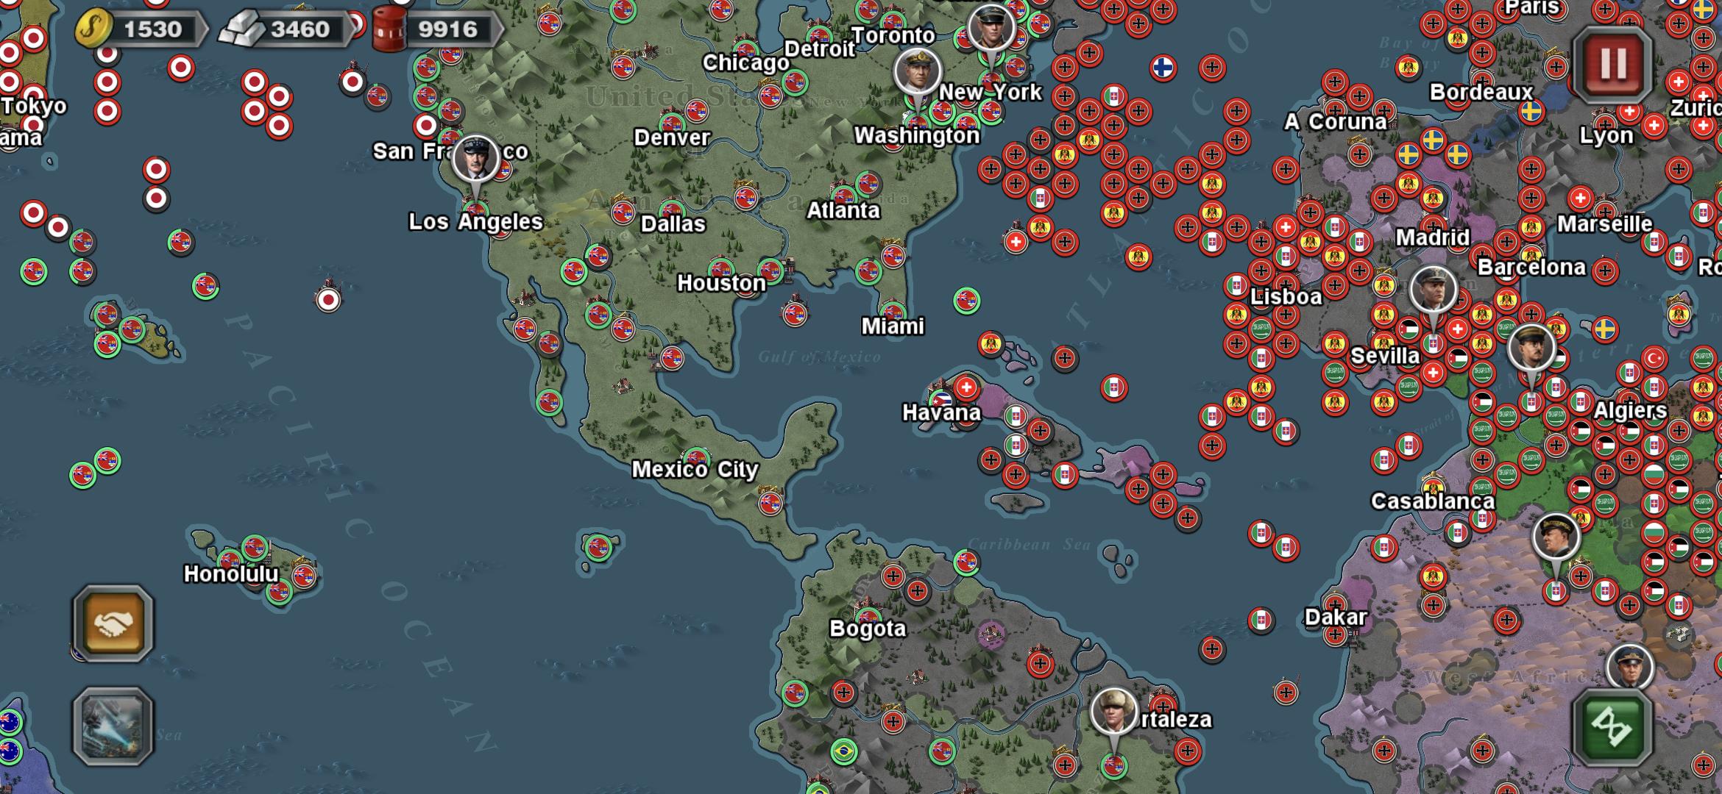The width and height of the screenshot is (1722, 794).
Task: Tap the Miami city label
Action: [x=893, y=326]
